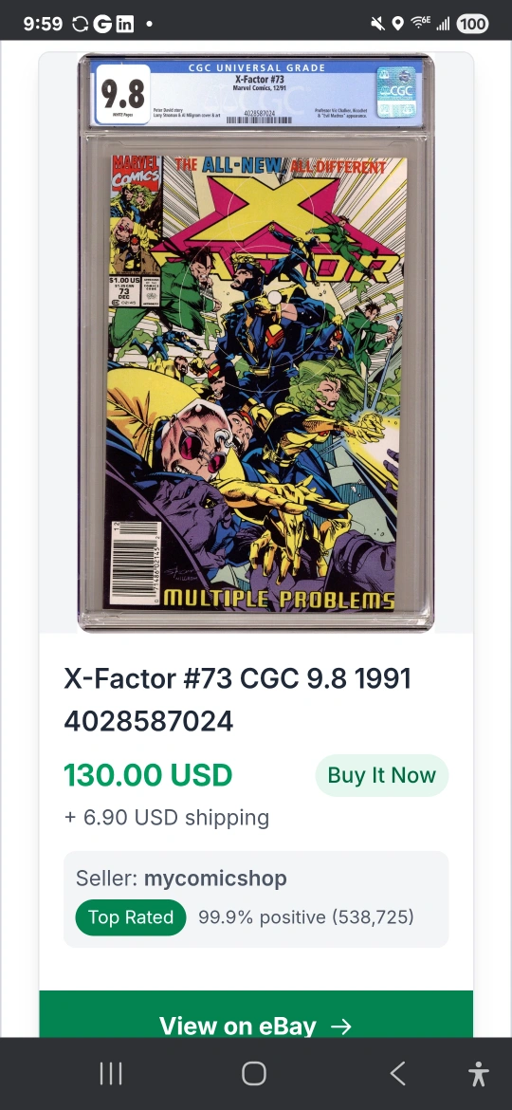Tap the X-Factor comic cover image
Image resolution: width=512 pixels, height=1110 pixels.
[256, 342]
